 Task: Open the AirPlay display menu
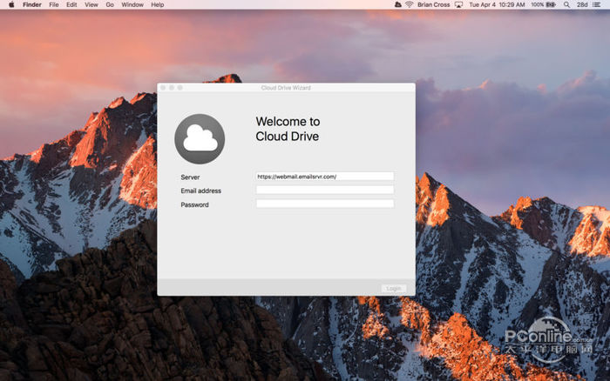[x=458, y=4]
